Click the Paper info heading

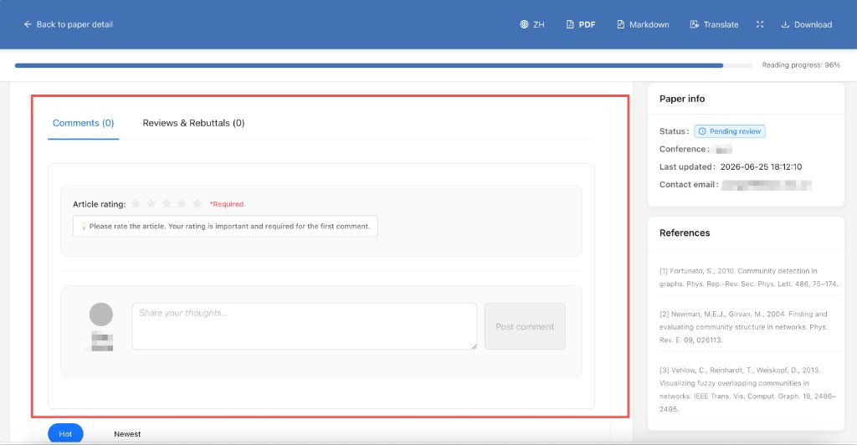point(681,99)
